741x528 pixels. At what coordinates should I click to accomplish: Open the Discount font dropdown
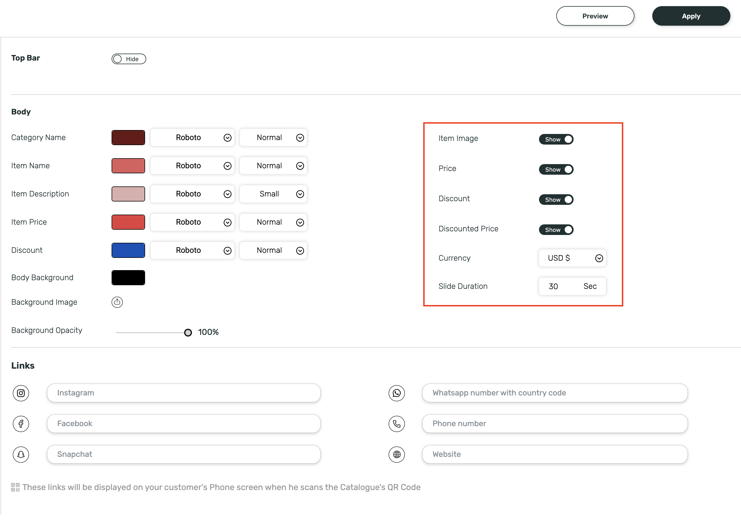pyautogui.click(x=193, y=250)
